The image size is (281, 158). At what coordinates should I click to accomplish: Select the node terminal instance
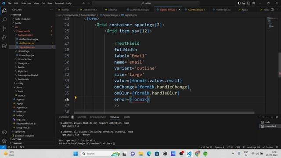[x=267, y=122]
